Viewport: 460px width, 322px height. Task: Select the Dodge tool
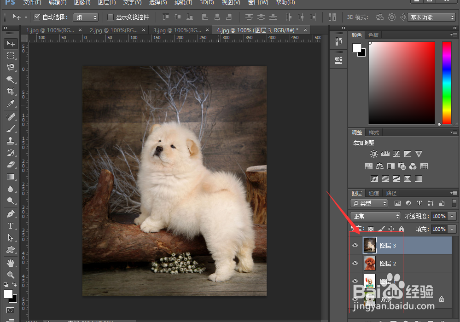[11, 201]
